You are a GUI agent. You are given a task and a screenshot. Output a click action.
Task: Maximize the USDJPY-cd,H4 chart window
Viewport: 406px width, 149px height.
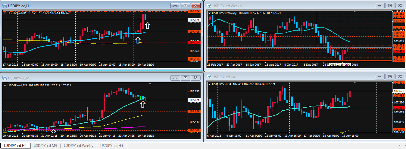click(x=389, y=77)
